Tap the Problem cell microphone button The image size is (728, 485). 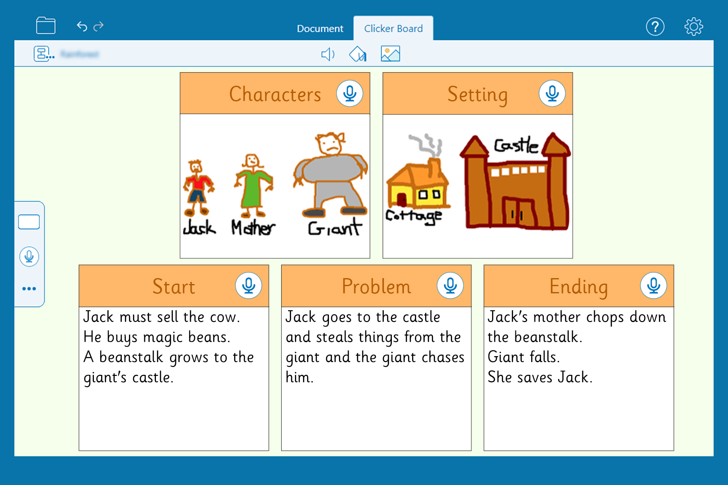tap(450, 286)
